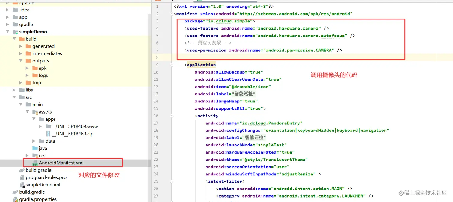
Task: Click android:name="io.dcloud.PandoraEntry" line
Action: click(254, 123)
